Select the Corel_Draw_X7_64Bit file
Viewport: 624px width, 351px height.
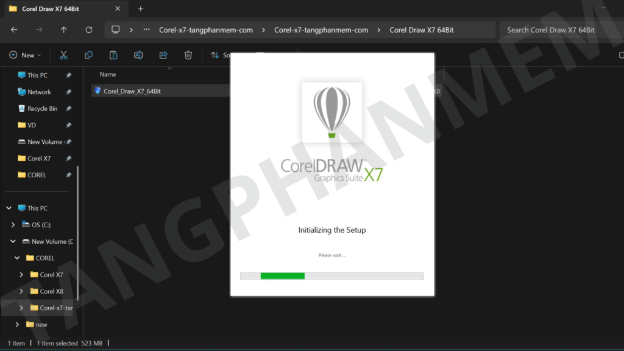coord(132,91)
